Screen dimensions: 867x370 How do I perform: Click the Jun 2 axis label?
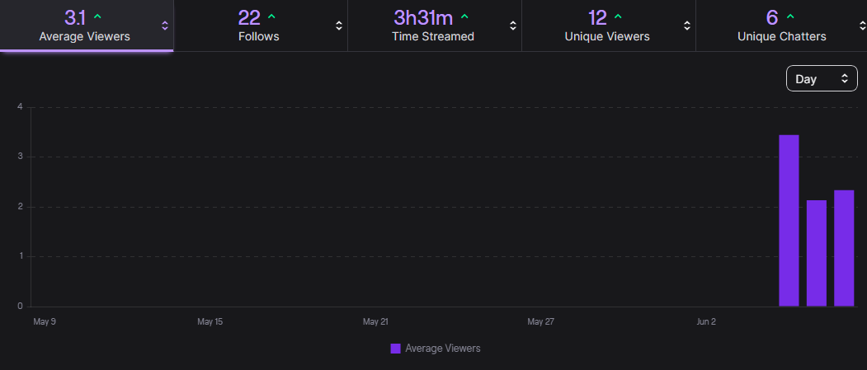point(706,321)
